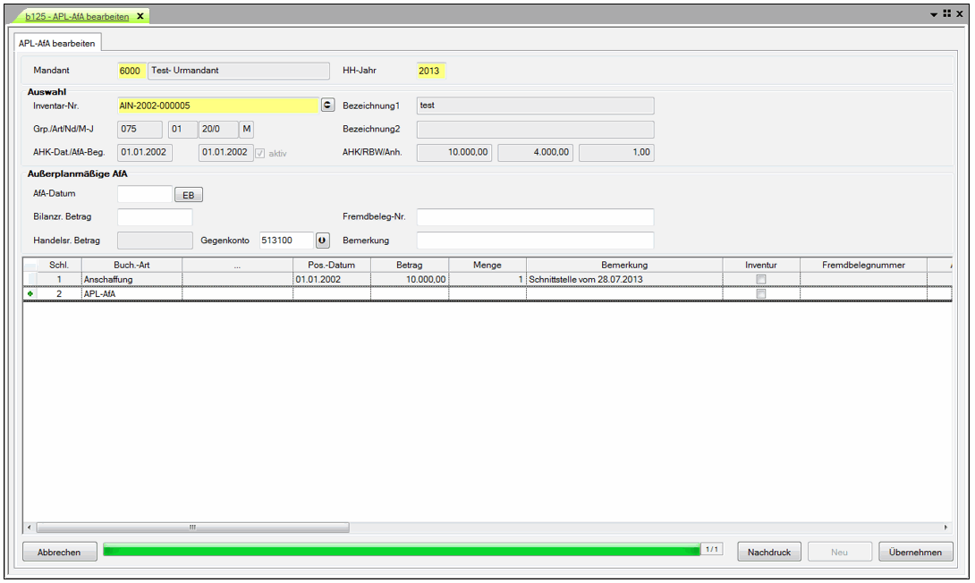The image size is (975, 583).
Task: Click the lookup icon next to Gegenkonto
Action: click(x=323, y=241)
